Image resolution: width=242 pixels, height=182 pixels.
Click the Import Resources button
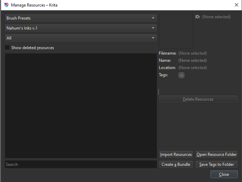click(176, 155)
